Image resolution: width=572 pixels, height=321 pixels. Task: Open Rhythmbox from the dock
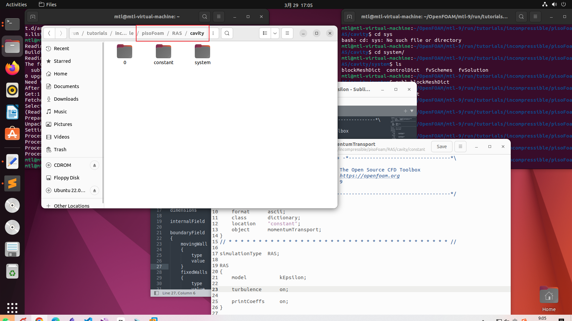(x=12, y=90)
